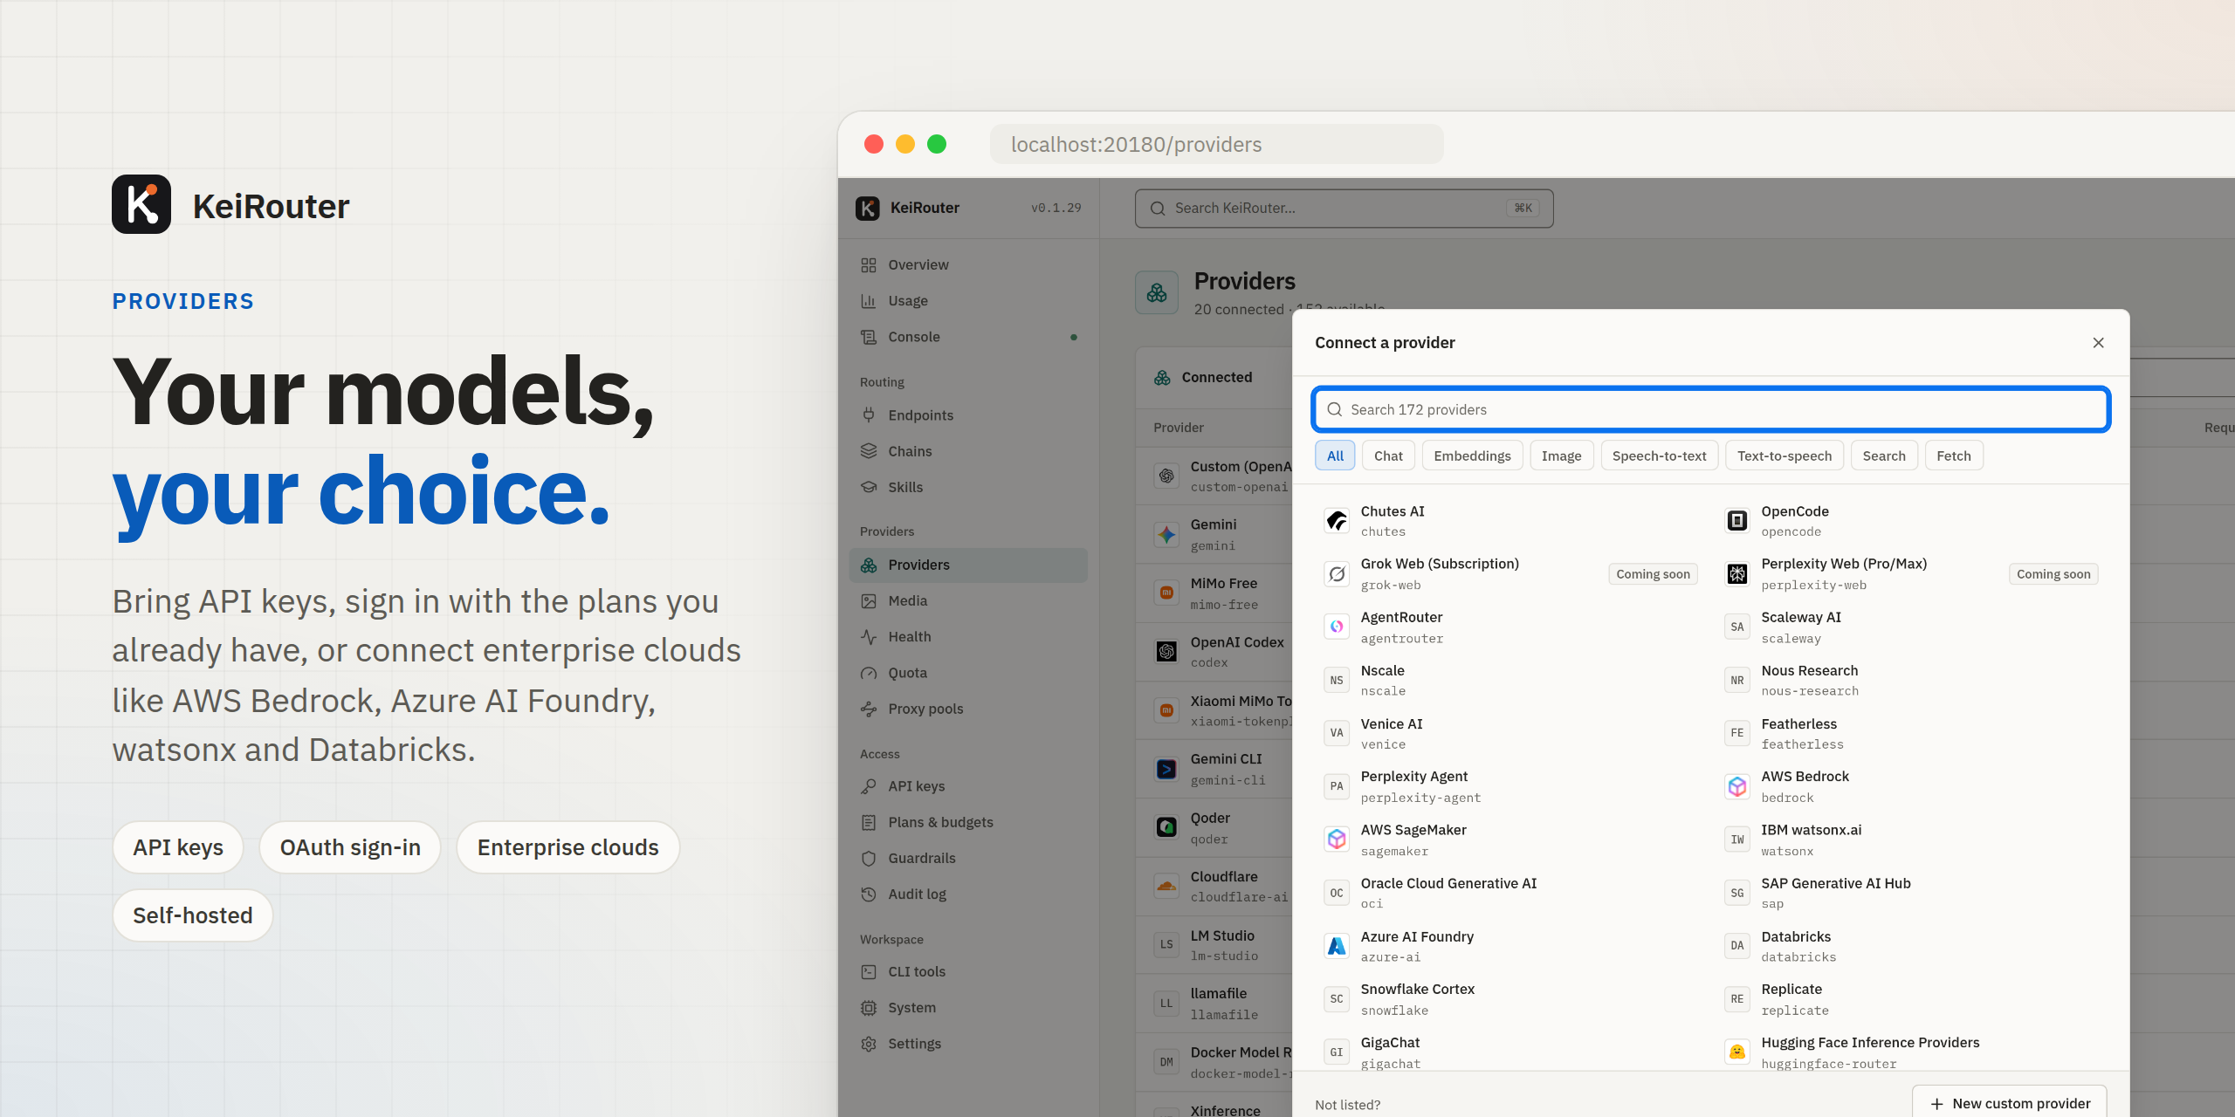Choose the Replicate provider
Image resolution: width=2235 pixels, height=1117 pixels.
[x=1911, y=999]
